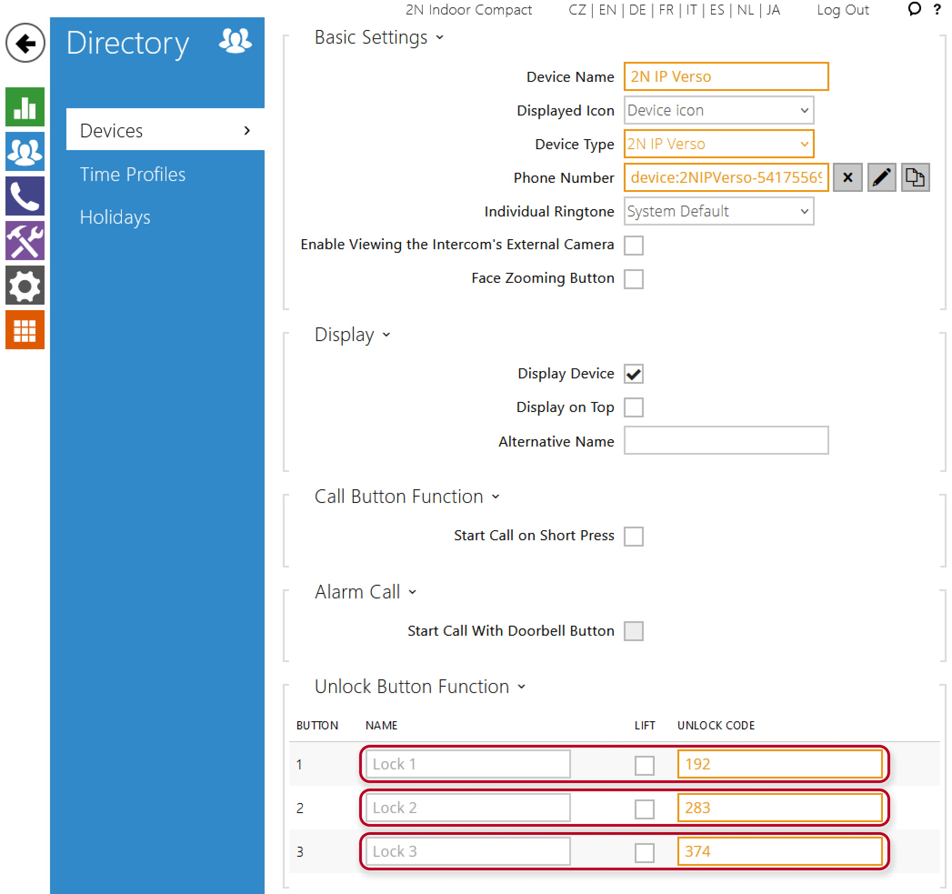Open the System gear section
This screenshot has height=894, width=952.
point(25,286)
